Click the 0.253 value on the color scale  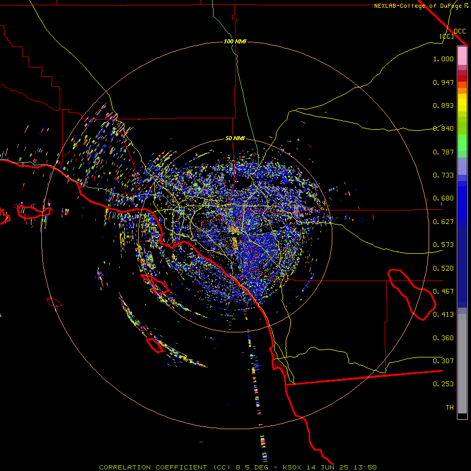coord(443,384)
